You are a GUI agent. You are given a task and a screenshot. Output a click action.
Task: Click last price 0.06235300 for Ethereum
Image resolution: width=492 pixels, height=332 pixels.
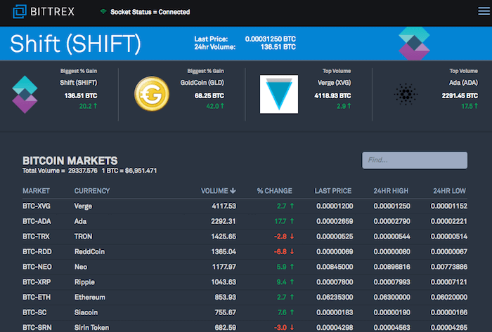click(x=335, y=297)
